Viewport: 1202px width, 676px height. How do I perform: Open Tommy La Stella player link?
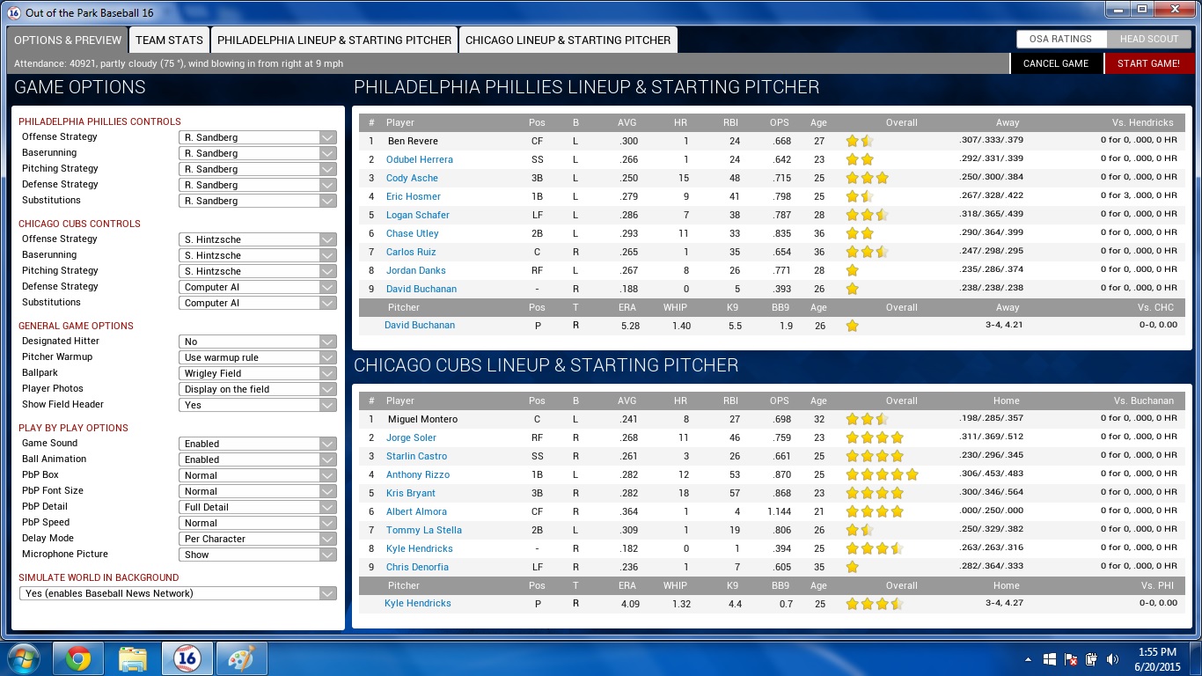[424, 530]
